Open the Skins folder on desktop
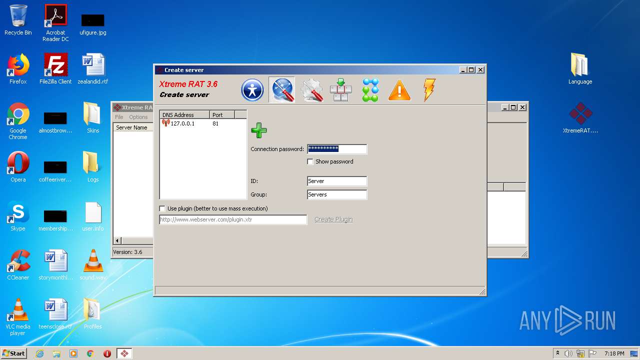Viewport: 640px width, 360px height. pos(93,118)
